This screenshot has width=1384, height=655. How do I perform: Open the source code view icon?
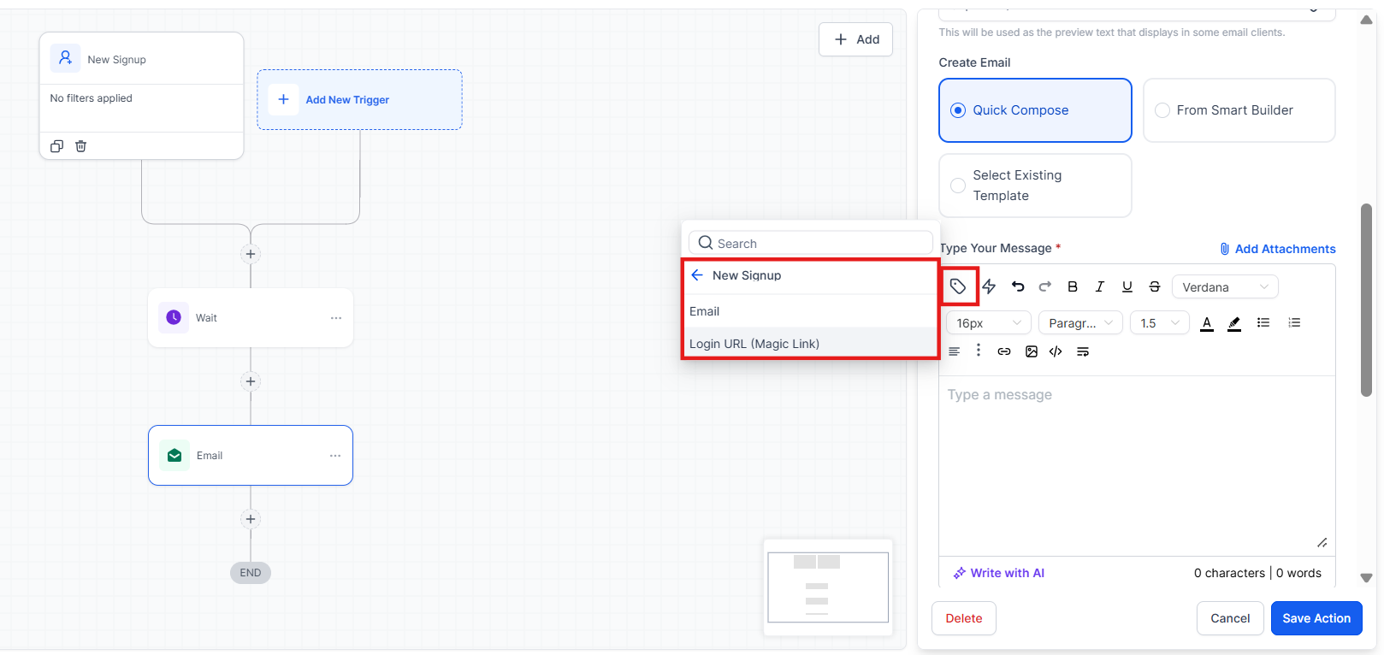[1056, 351]
